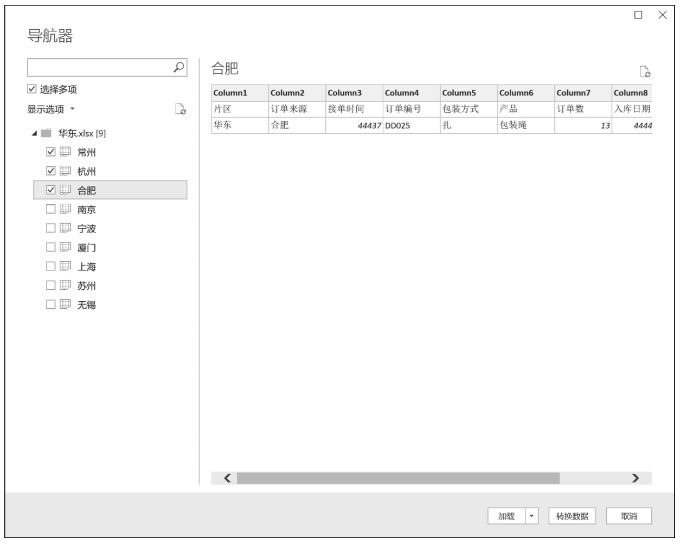Image resolution: width=680 pixels, height=544 pixels.
Task: Click the table icon next to 无锡
Action: point(65,305)
